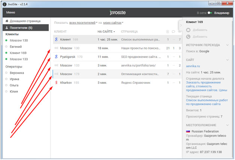
Task: Click the Russian Federation flag icon
Action: pyautogui.click(x=188, y=131)
